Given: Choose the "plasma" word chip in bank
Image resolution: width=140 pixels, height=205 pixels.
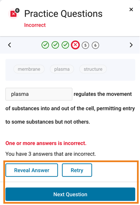Looking at the screenshot, I should click(x=62, y=69).
